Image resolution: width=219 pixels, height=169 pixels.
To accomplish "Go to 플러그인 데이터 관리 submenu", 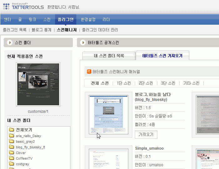I will [x=100, y=30].
